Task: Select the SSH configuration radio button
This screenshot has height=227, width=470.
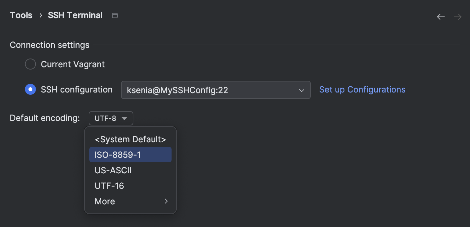Action: pyautogui.click(x=30, y=89)
